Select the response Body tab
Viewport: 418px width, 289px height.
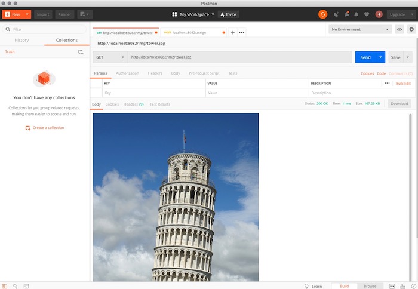tap(96, 104)
